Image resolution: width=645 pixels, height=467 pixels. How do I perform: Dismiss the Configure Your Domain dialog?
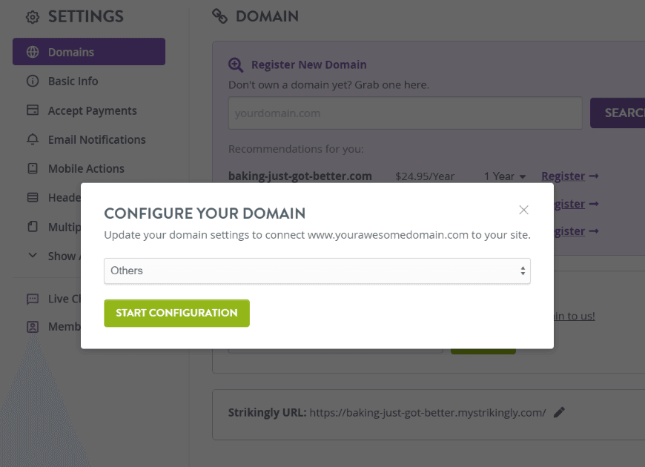[x=524, y=210]
